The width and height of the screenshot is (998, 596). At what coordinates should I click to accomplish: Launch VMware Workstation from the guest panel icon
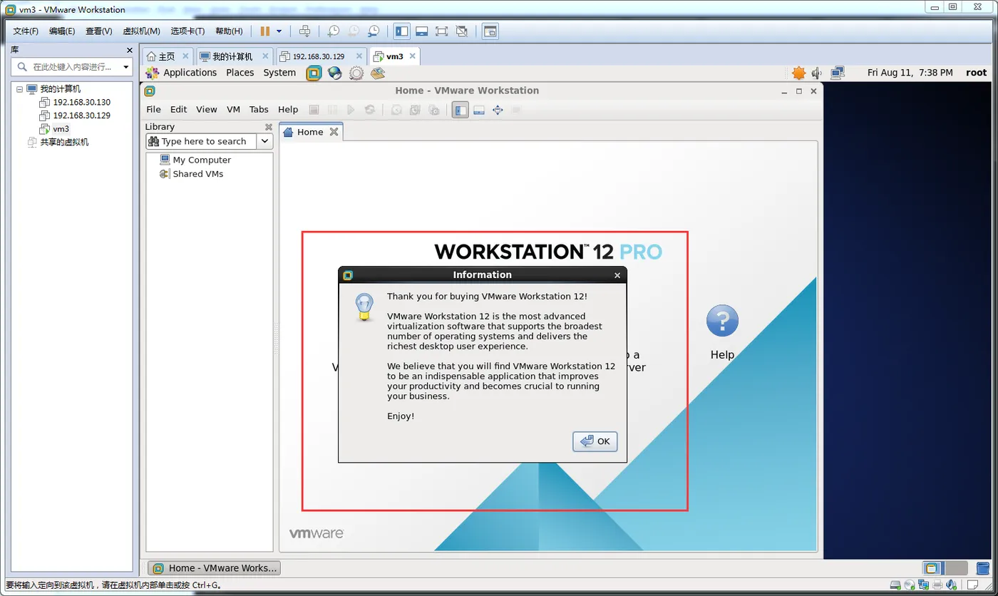314,73
